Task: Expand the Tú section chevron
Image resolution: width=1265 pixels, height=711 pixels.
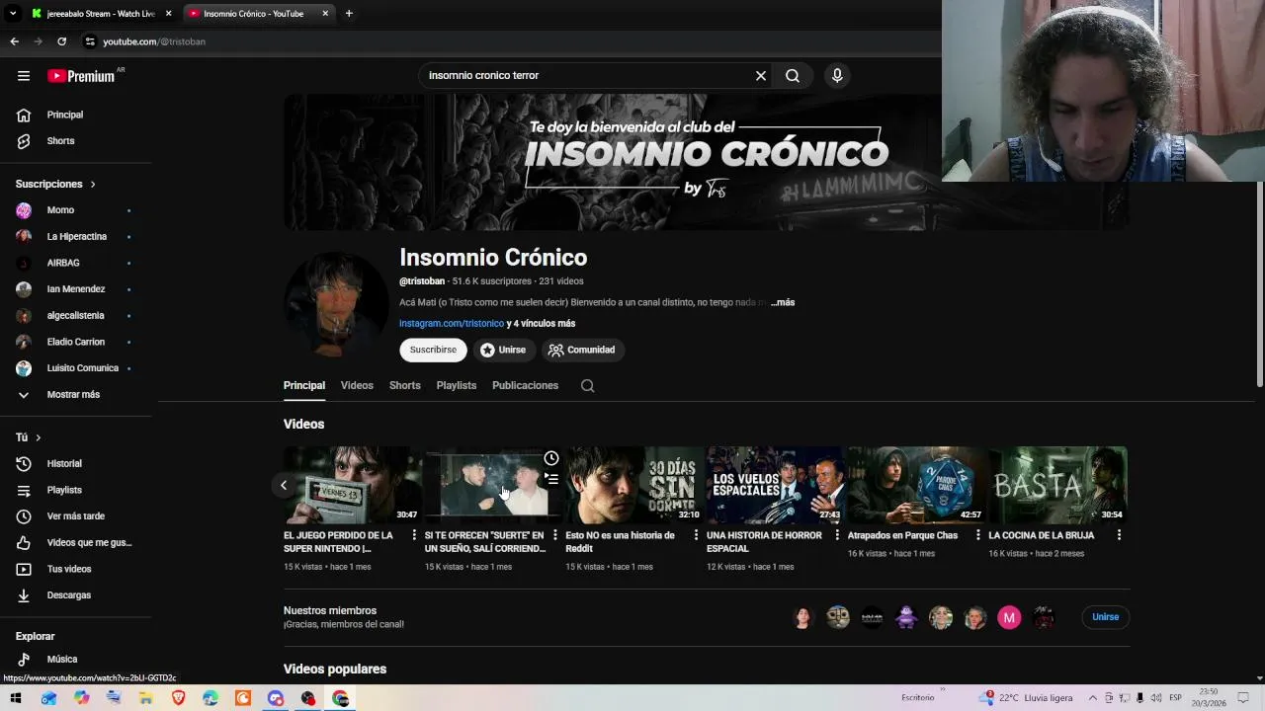Action: tap(39, 437)
